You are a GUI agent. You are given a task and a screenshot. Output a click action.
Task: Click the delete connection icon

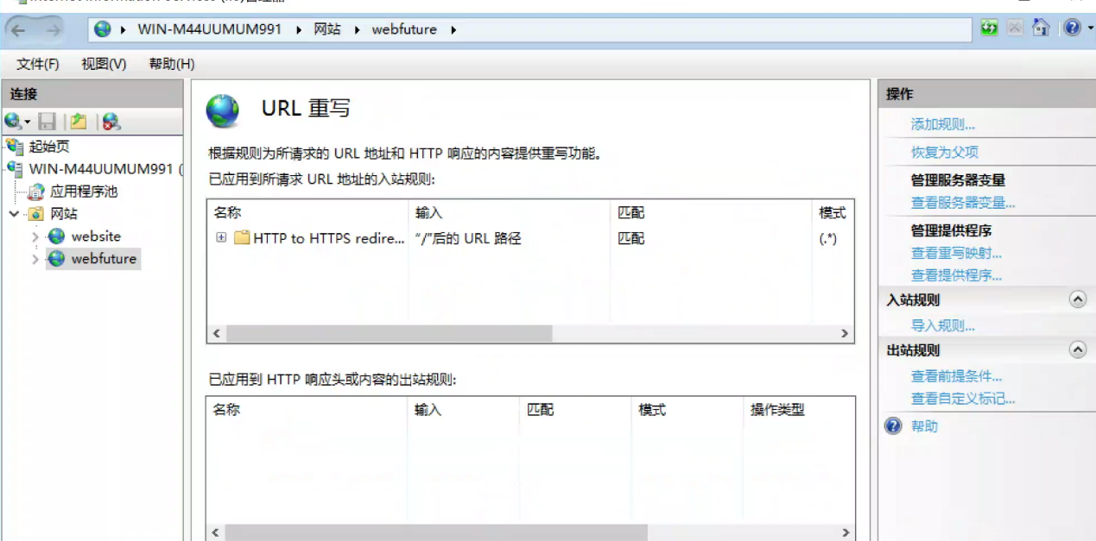tap(111, 122)
